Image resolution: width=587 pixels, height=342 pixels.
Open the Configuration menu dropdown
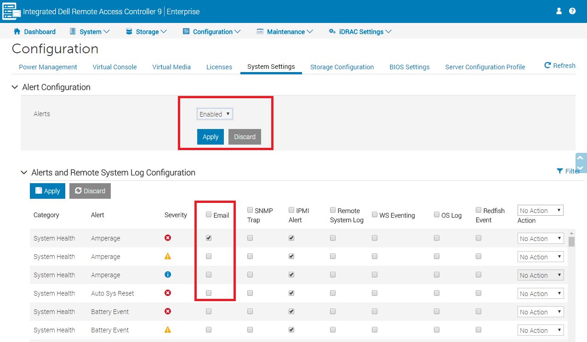click(211, 32)
